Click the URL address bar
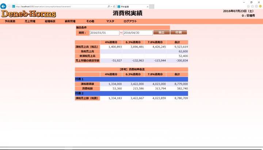Screen dimensions: 263x150 (x=60, y=7)
